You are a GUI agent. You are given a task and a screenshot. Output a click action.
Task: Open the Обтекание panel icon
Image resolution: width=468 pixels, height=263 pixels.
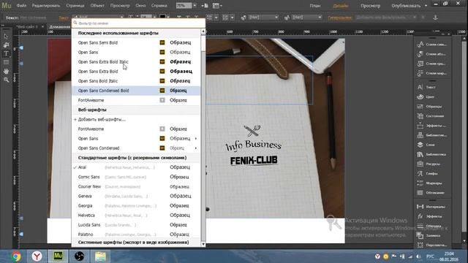(420, 193)
